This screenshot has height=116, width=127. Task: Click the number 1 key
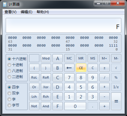(69, 97)
